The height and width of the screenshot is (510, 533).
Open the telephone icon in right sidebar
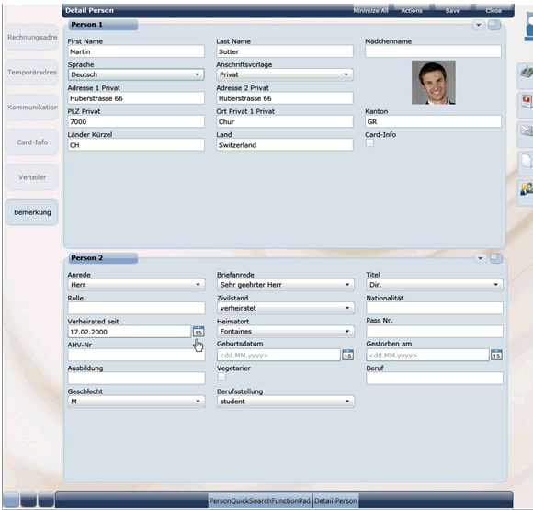click(527, 73)
